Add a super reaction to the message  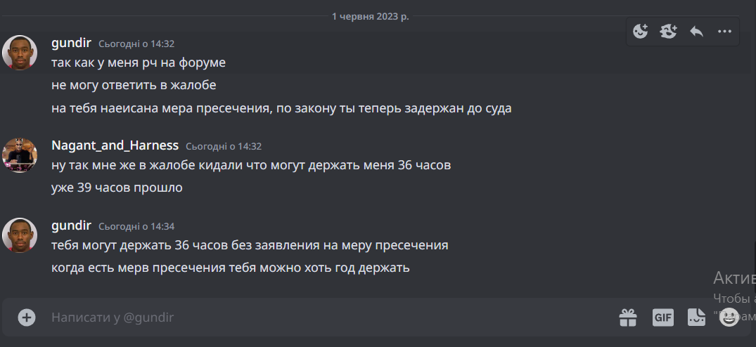668,31
